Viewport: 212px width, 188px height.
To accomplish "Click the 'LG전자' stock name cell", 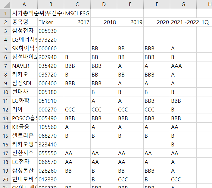I will click(24, 162).
